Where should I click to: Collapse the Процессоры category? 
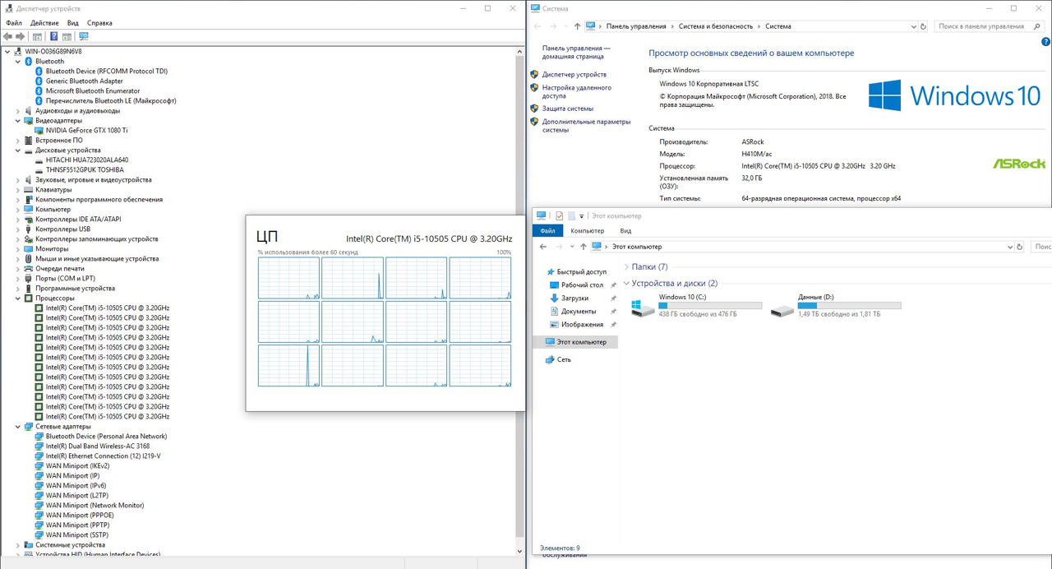(x=18, y=298)
